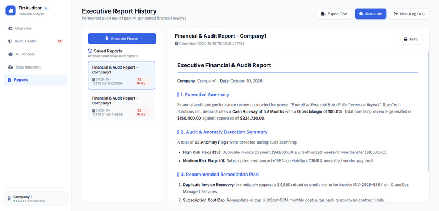Go to AI Console
Viewport: 439px width, 211px height.
click(35, 54)
